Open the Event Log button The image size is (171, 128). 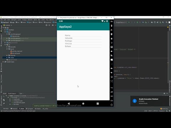(164, 108)
